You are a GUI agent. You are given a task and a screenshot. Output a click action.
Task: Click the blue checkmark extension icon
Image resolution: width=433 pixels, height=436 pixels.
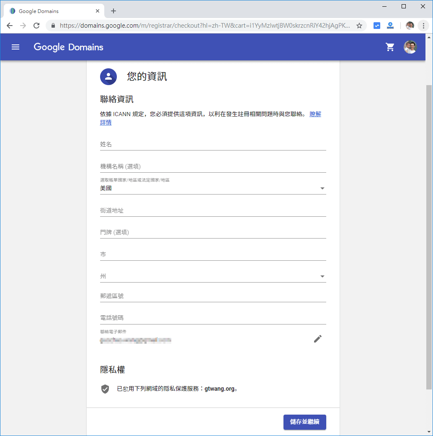point(376,26)
